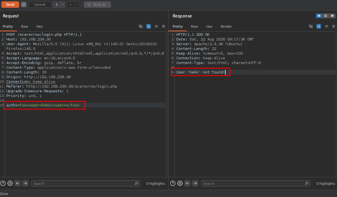Open the Response Render tab

tap(226, 27)
